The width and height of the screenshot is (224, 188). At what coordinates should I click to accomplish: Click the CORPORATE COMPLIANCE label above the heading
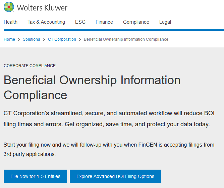[30, 66]
